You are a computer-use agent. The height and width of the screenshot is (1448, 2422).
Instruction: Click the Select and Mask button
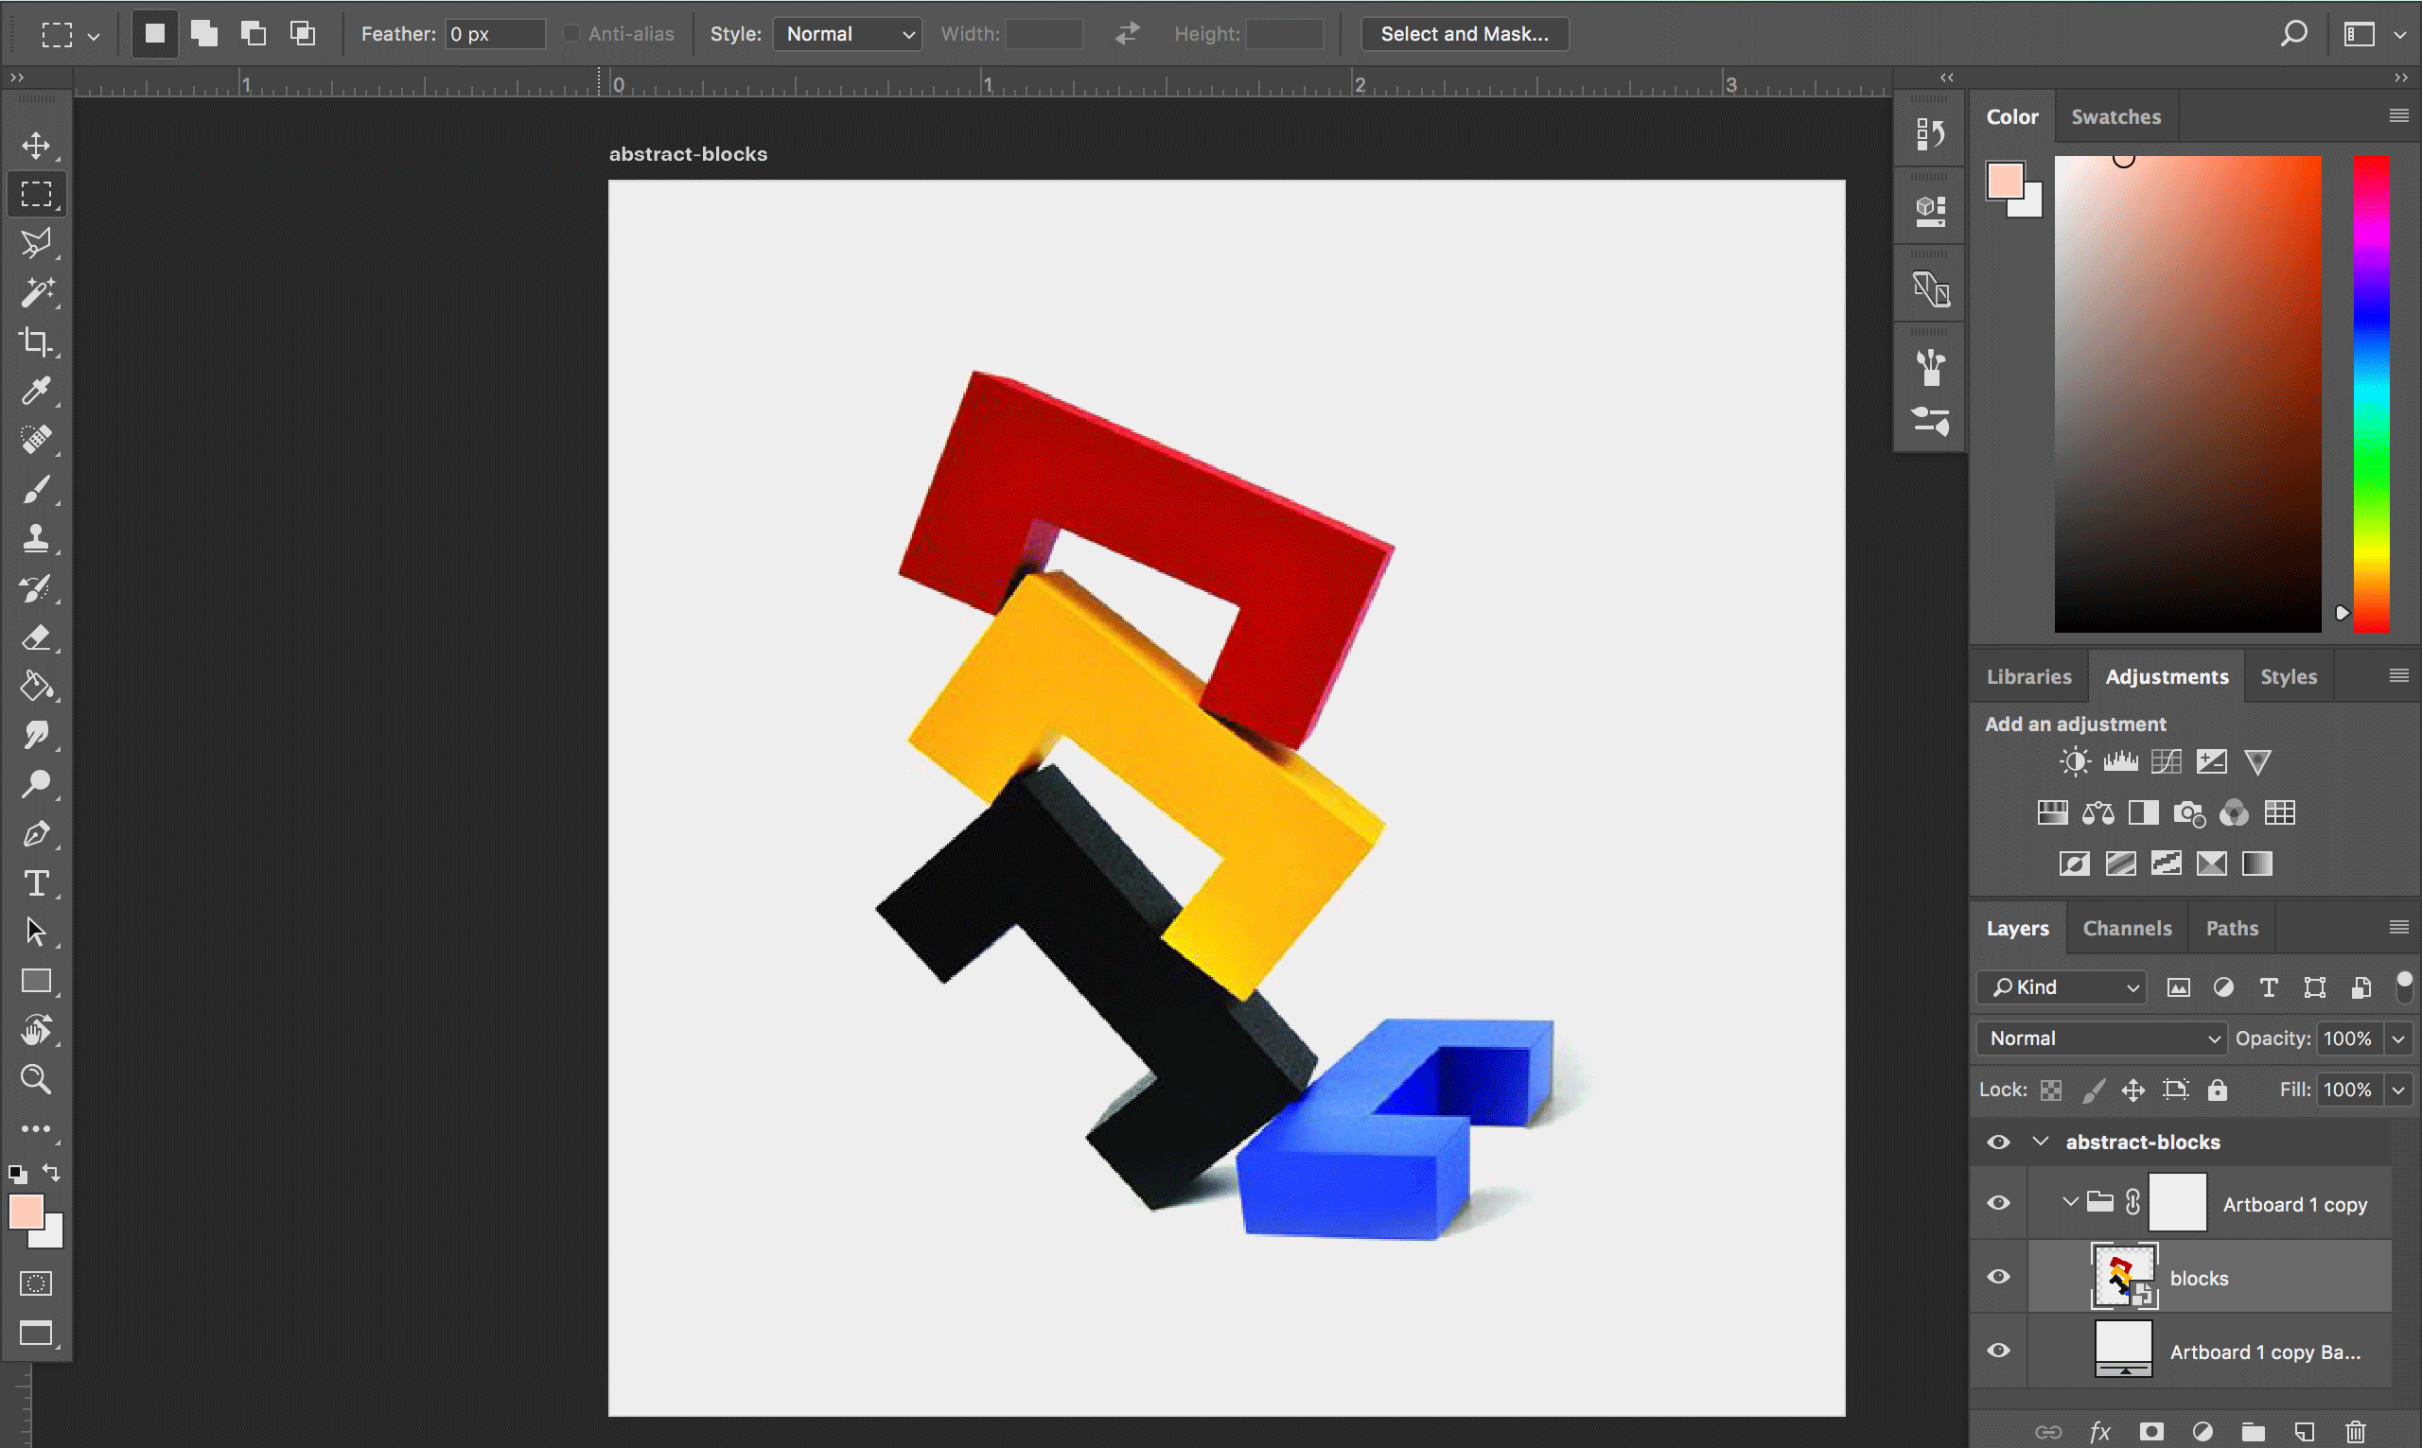coord(1464,34)
